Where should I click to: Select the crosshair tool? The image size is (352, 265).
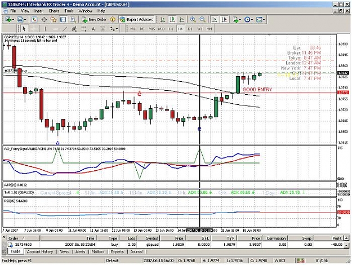[34, 29]
